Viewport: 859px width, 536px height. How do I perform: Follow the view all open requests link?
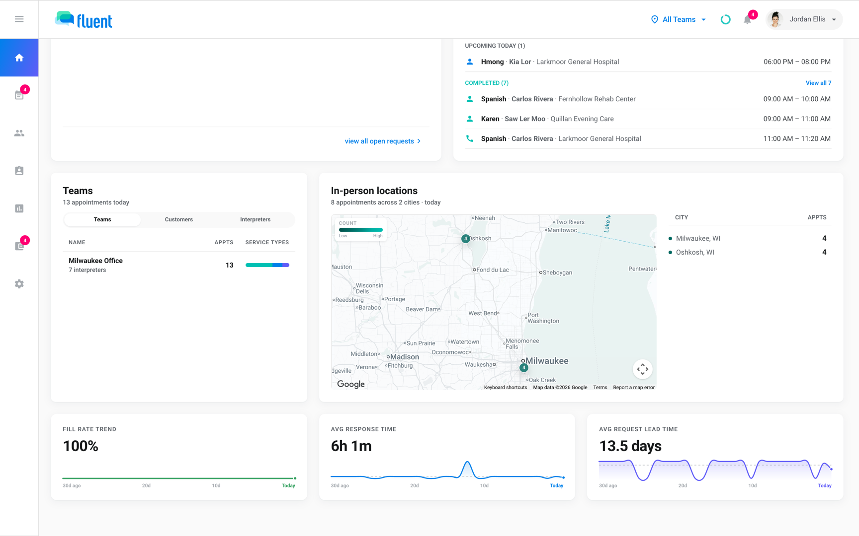pos(383,141)
